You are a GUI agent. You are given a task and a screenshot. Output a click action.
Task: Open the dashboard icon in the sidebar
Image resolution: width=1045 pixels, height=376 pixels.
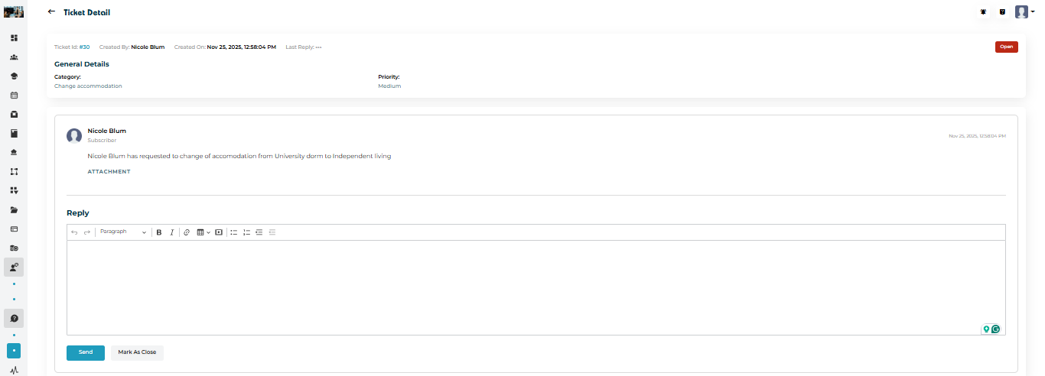point(14,37)
